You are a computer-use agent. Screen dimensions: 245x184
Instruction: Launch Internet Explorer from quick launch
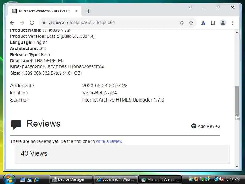click(36, 179)
